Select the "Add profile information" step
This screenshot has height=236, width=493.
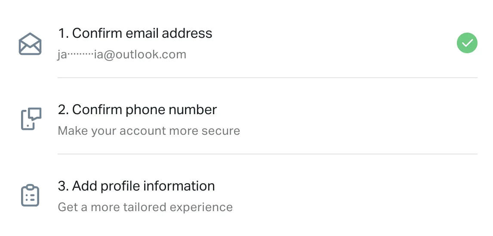[136, 186]
